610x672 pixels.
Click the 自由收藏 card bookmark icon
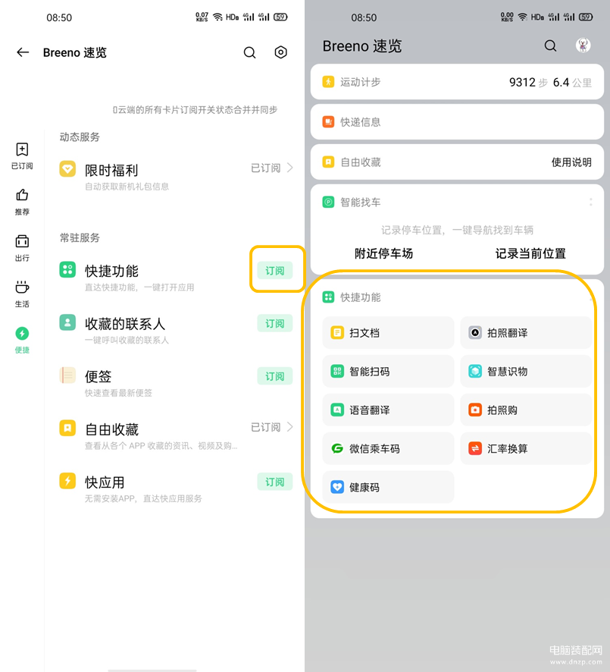pyautogui.click(x=328, y=162)
